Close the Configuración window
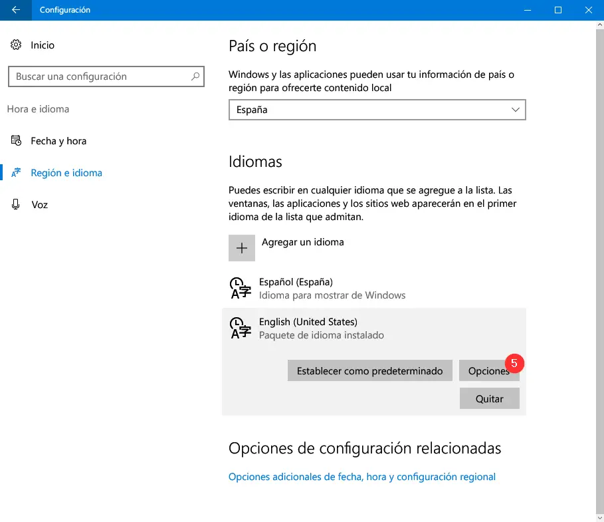 pos(589,10)
